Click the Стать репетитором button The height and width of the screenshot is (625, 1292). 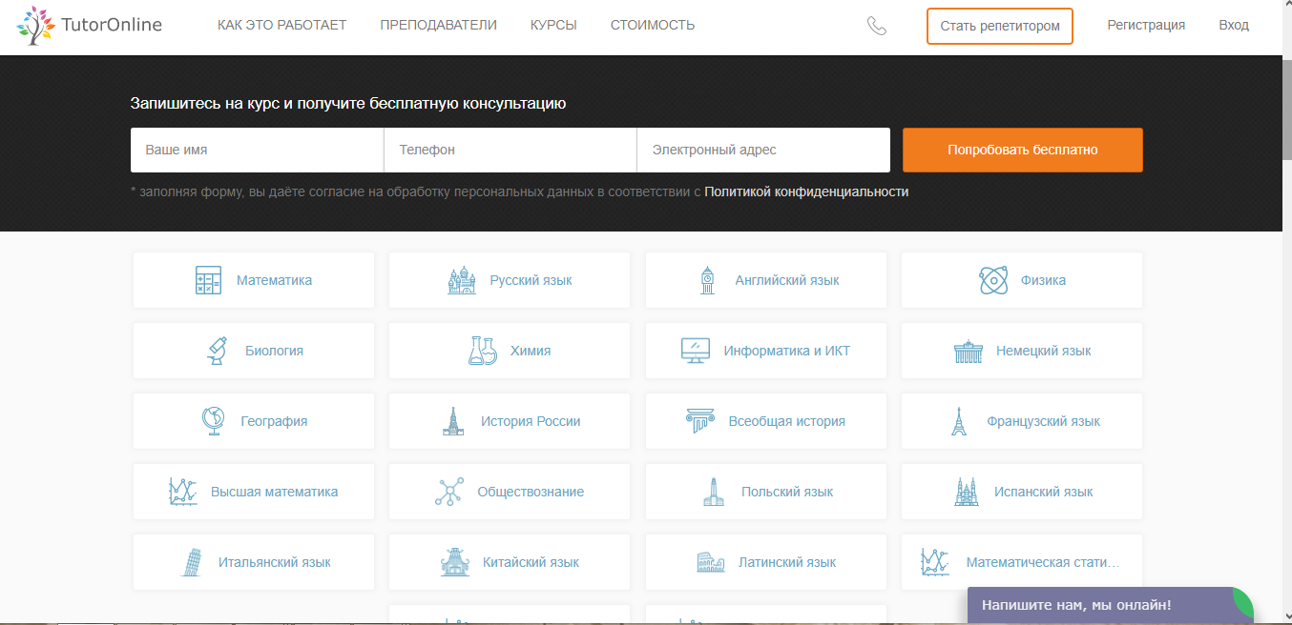pos(1000,26)
